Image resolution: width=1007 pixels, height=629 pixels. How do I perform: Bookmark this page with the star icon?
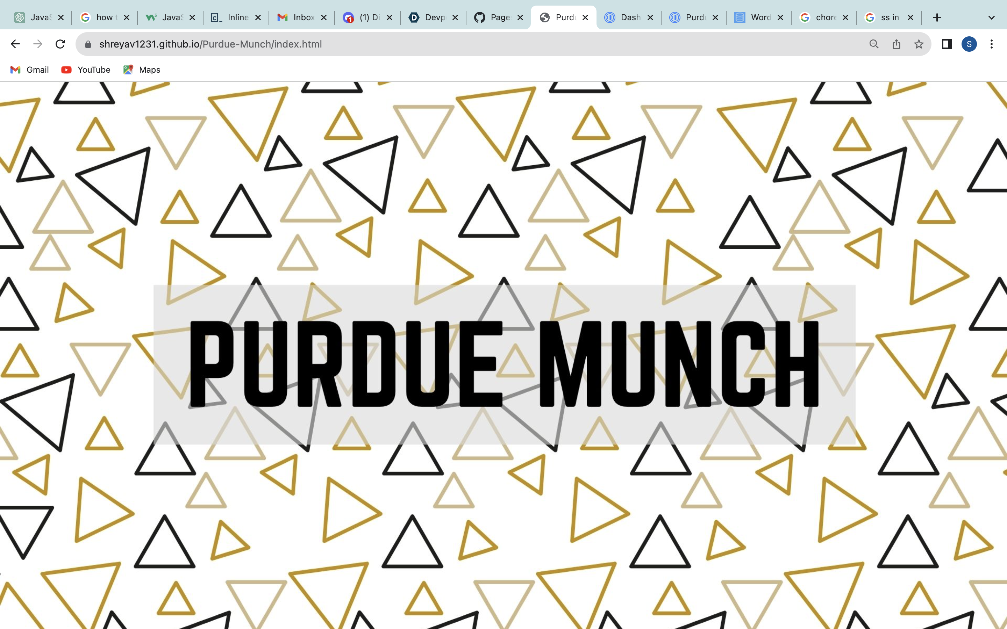(919, 44)
